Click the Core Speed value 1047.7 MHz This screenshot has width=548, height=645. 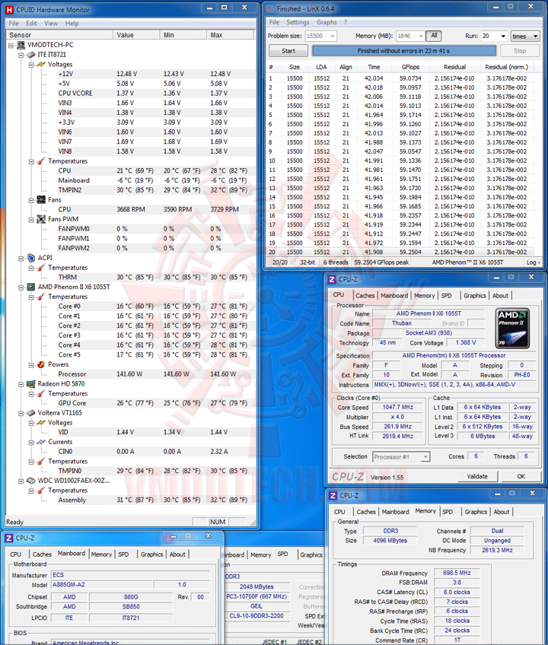point(398,407)
